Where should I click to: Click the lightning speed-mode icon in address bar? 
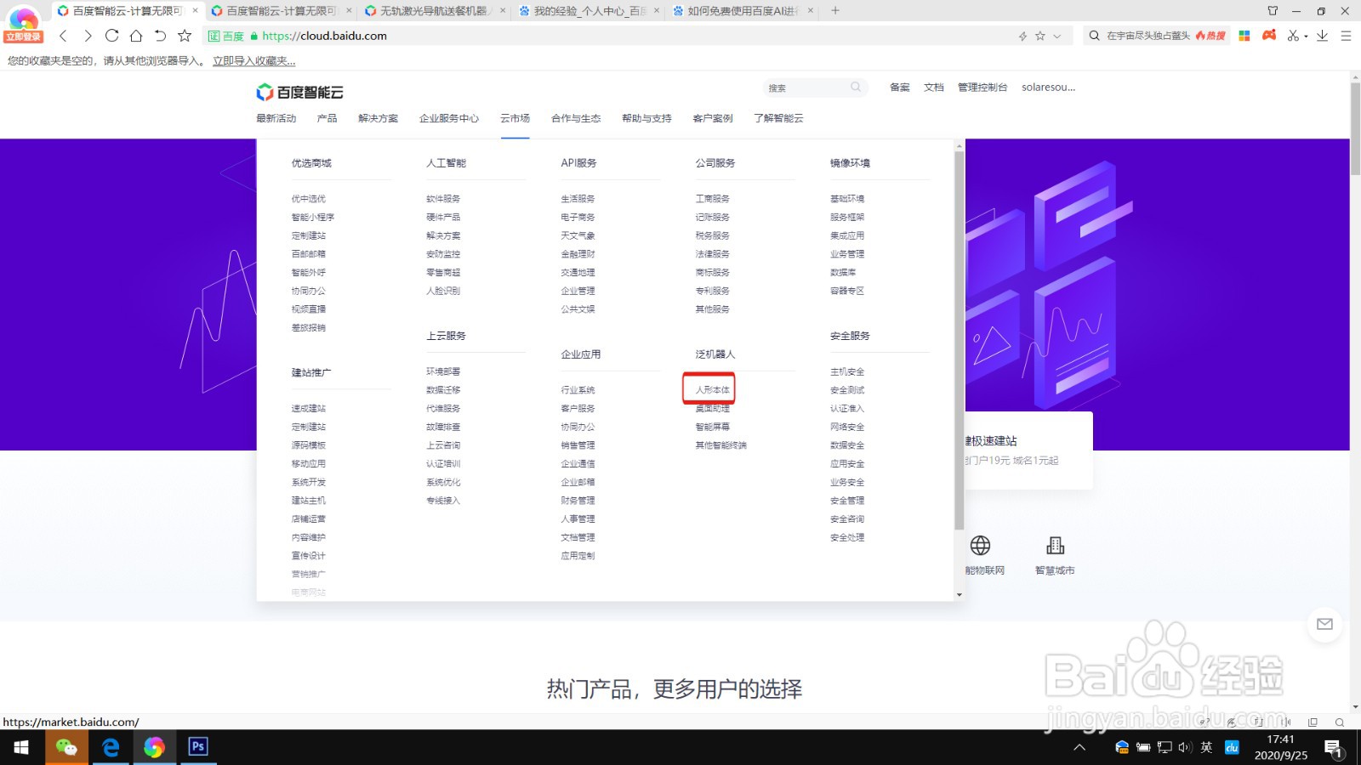[x=1022, y=36]
